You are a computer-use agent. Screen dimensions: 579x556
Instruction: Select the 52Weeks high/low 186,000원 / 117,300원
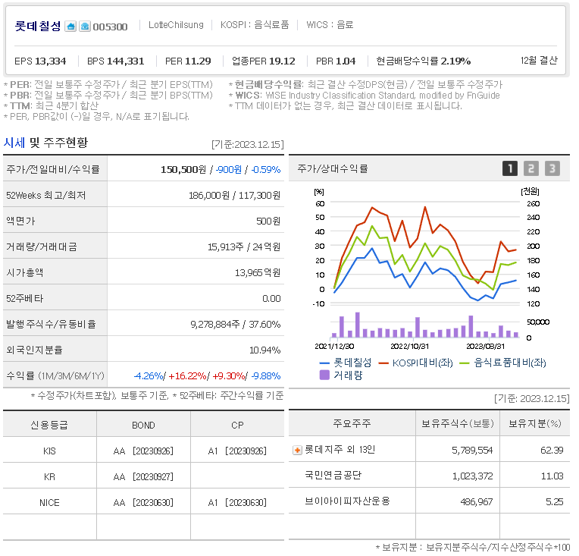coord(234,195)
